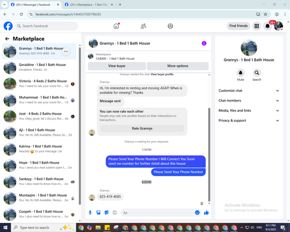Open the Facebook logo home link

coord(8,26)
